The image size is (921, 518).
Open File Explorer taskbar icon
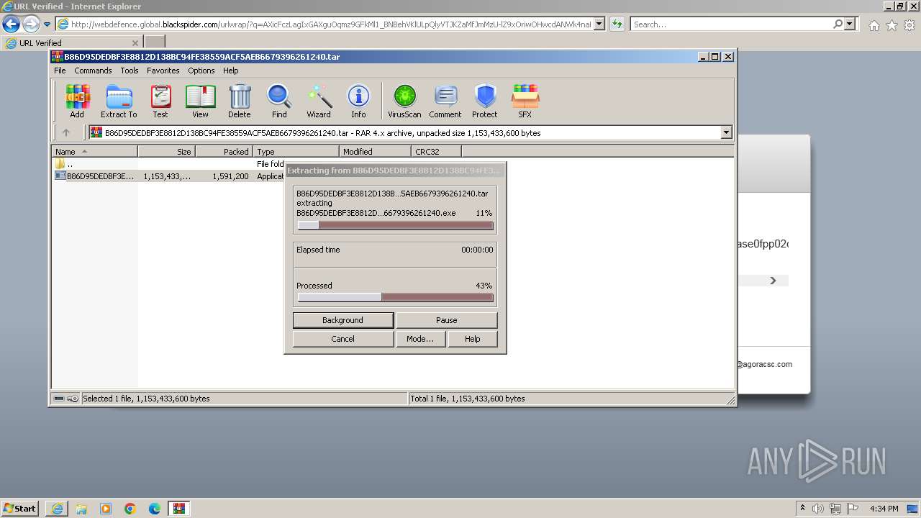[81, 509]
